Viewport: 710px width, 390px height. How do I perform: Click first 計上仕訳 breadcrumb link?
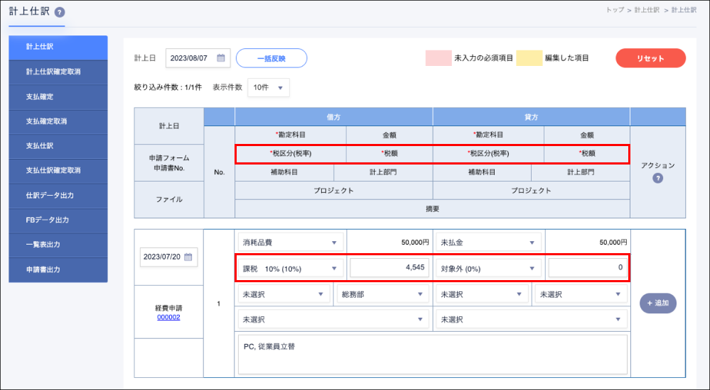point(647,10)
